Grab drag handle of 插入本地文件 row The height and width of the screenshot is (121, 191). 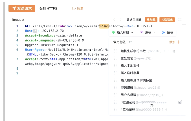coord(115,66)
